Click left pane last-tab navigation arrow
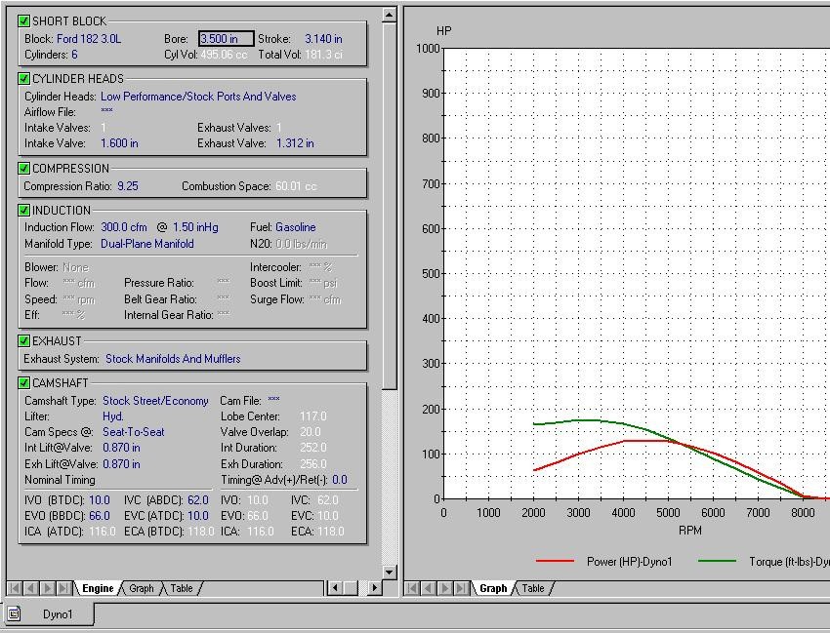This screenshot has width=830, height=633. 64,588
